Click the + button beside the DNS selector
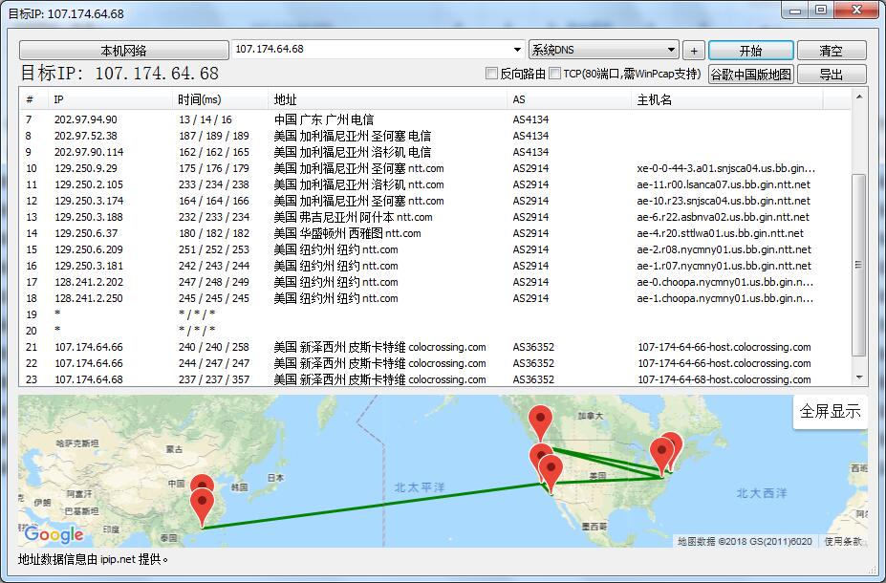 pos(694,49)
